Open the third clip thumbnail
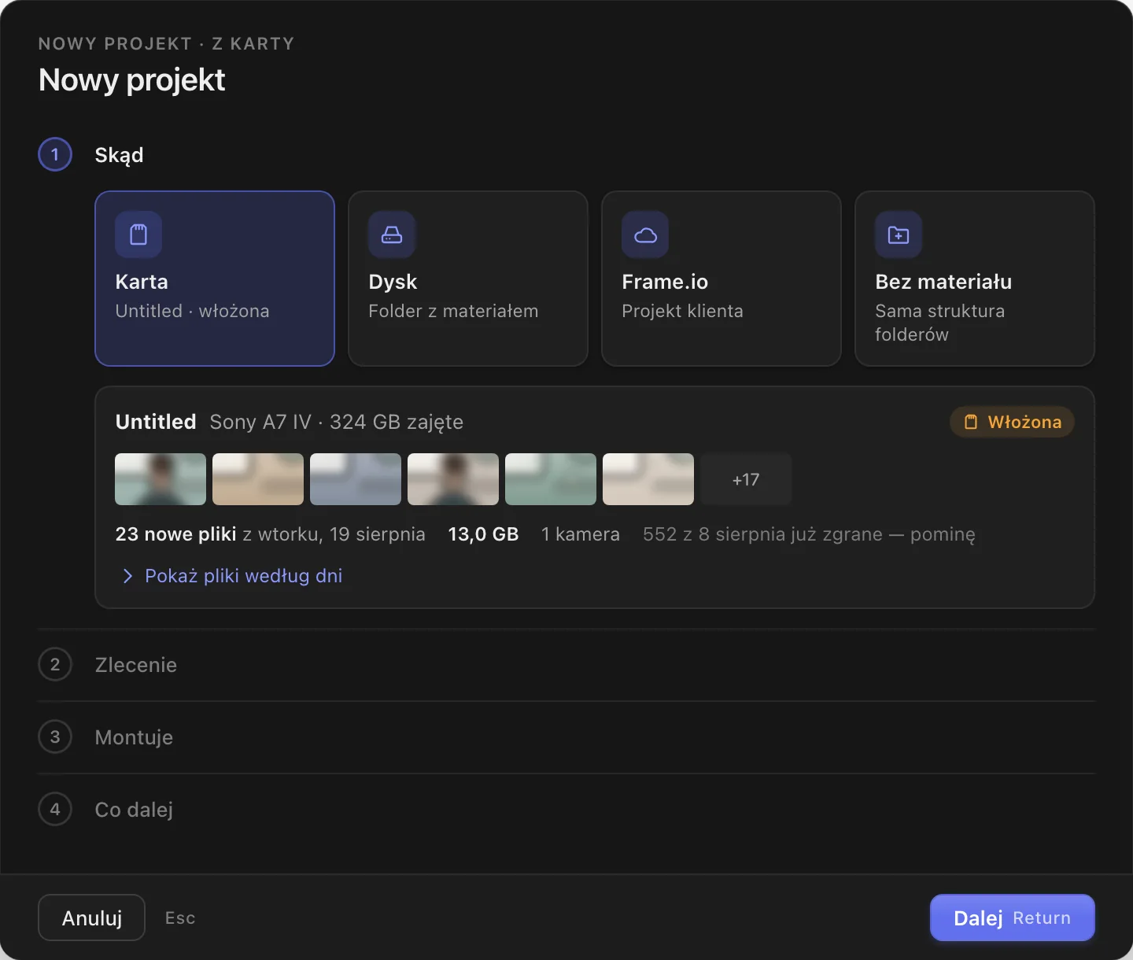1133x960 pixels. coord(356,479)
